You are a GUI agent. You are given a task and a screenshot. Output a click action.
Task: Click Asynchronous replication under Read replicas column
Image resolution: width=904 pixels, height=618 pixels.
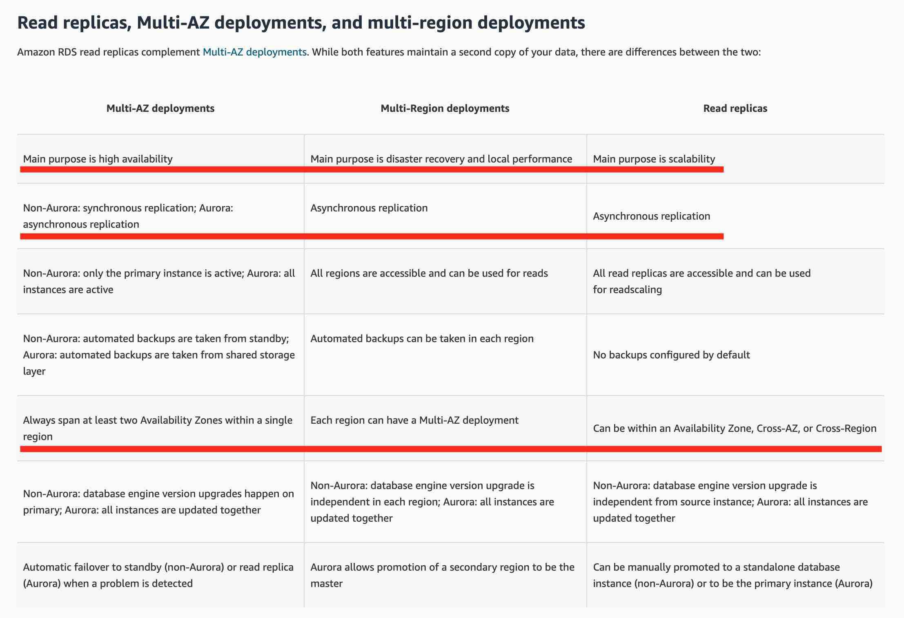coord(651,216)
